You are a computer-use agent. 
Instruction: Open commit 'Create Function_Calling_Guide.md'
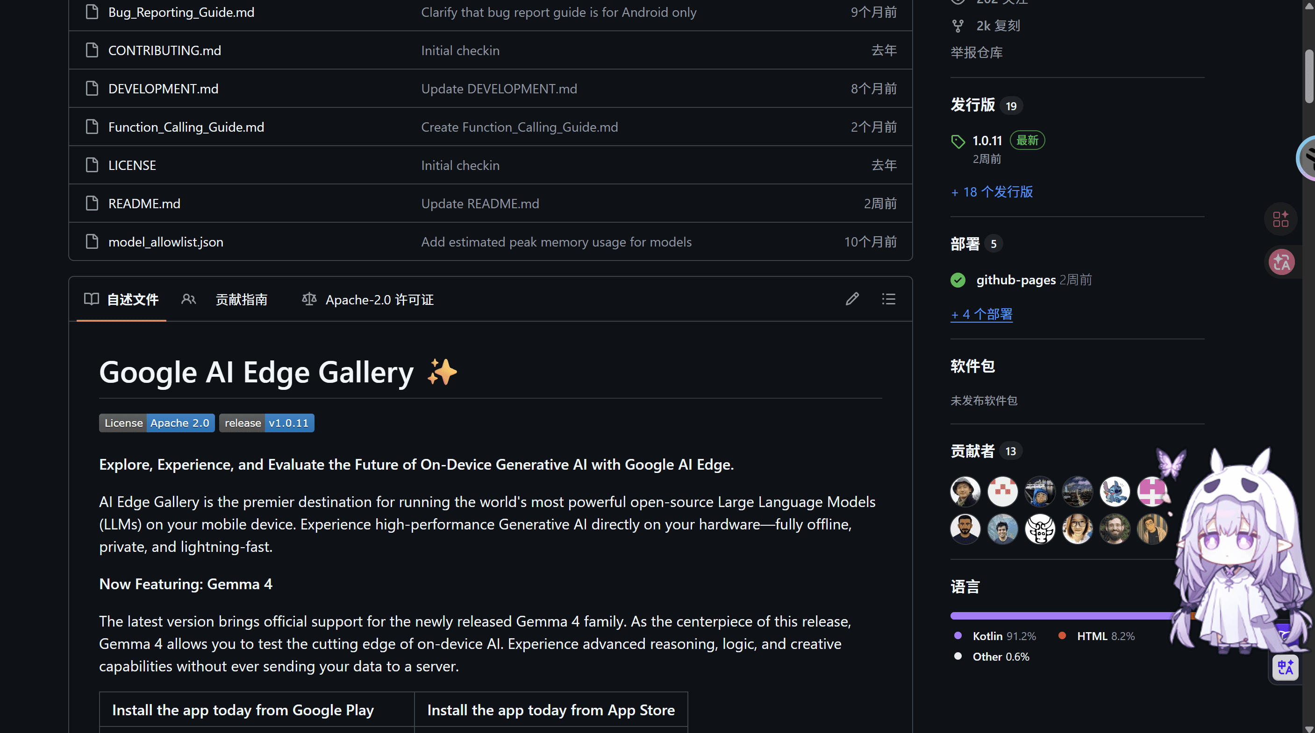pyautogui.click(x=520, y=127)
